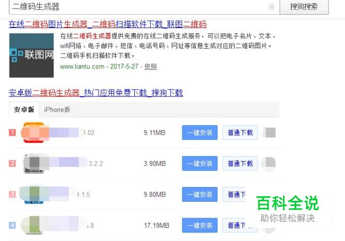Open the 快照 cached snapshot link

pyautogui.click(x=151, y=67)
